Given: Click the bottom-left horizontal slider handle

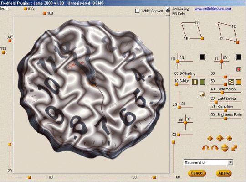Looking at the screenshot, I should click(x=29, y=177).
